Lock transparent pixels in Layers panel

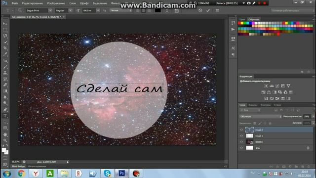pos(255,123)
